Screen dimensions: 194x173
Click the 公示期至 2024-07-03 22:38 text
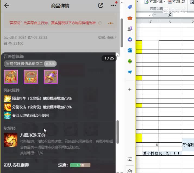pyautogui.click(x=26, y=37)
